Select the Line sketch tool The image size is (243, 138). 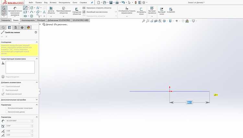coord(25,8)
